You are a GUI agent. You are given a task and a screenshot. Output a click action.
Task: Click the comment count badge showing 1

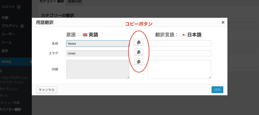[19, 7]
